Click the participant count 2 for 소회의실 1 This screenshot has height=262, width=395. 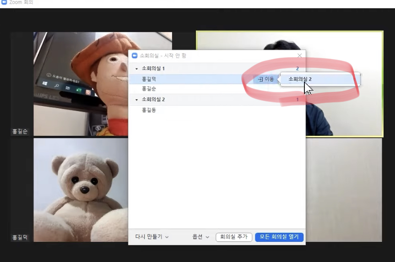(x=298, y=69)
